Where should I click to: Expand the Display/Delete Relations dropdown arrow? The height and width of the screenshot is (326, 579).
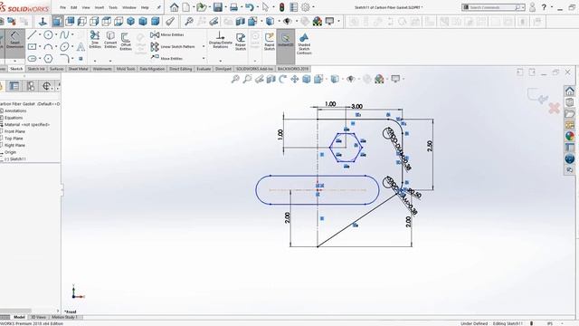pos(221,61)
